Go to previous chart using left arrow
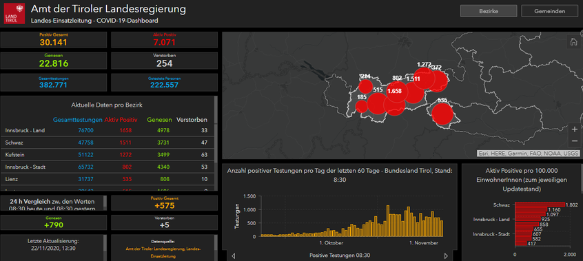The image size is (583, 261). point(233,255)
